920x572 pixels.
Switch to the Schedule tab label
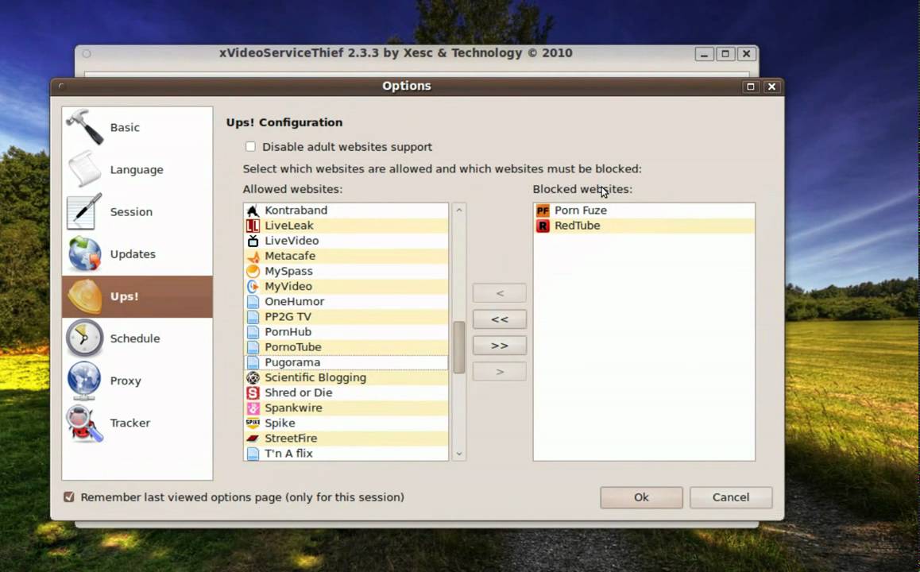(135, 338)
